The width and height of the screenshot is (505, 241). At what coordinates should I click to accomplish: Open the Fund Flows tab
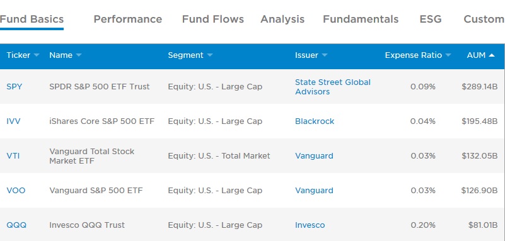click(213, 20)
